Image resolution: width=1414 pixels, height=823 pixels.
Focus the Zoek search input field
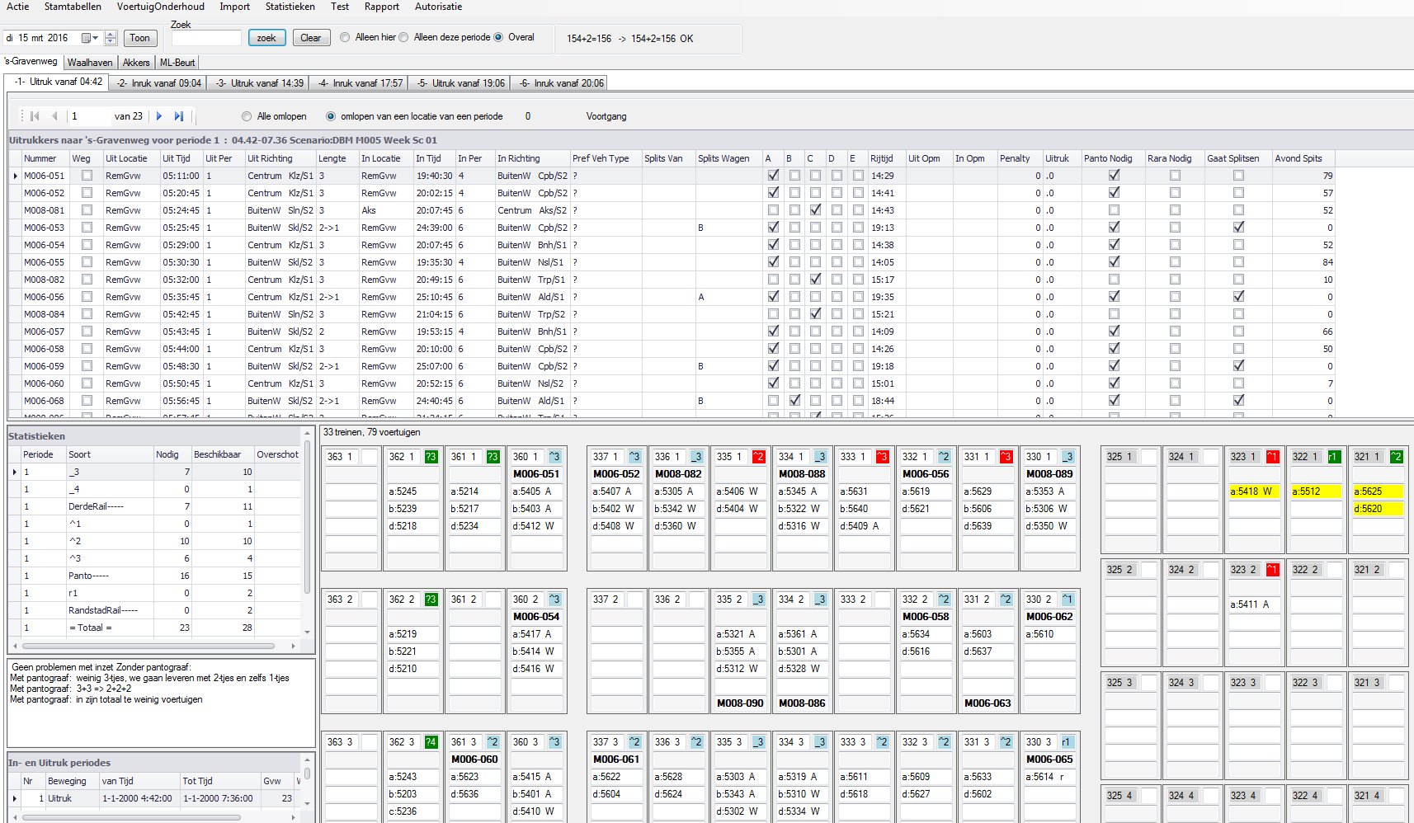click(x=206, y=38)
